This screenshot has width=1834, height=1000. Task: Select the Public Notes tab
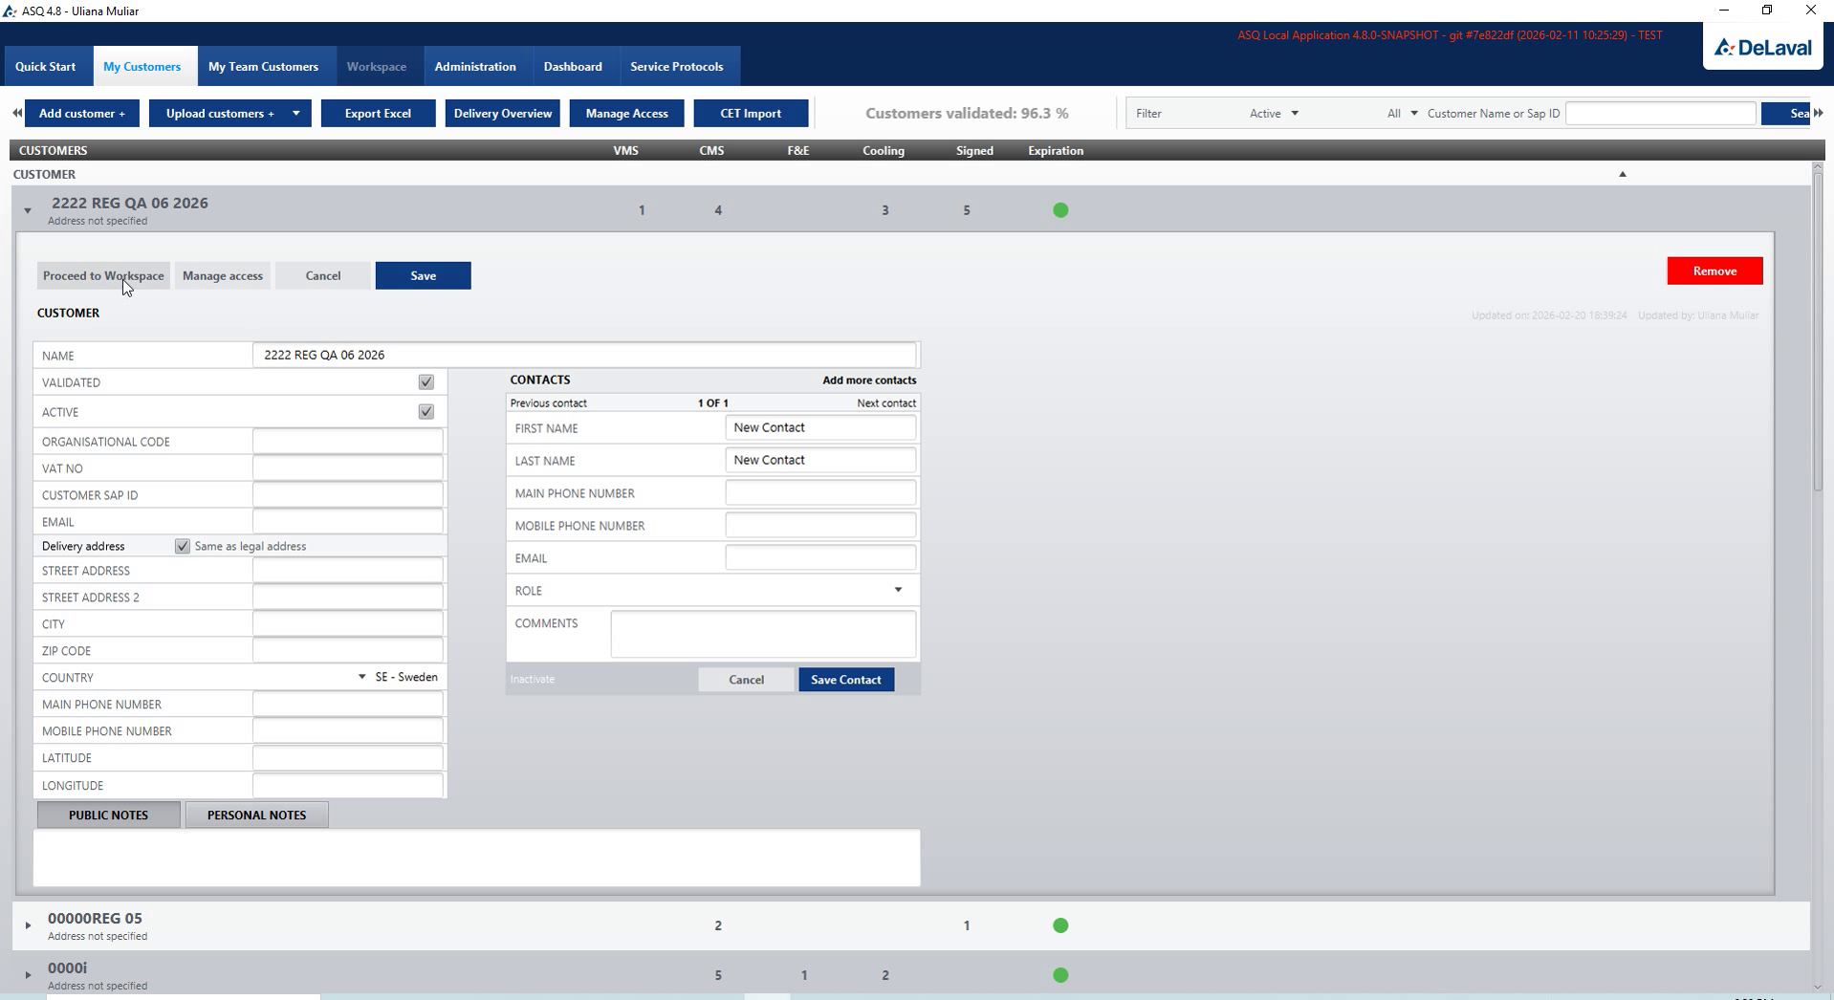click(108, 815)
